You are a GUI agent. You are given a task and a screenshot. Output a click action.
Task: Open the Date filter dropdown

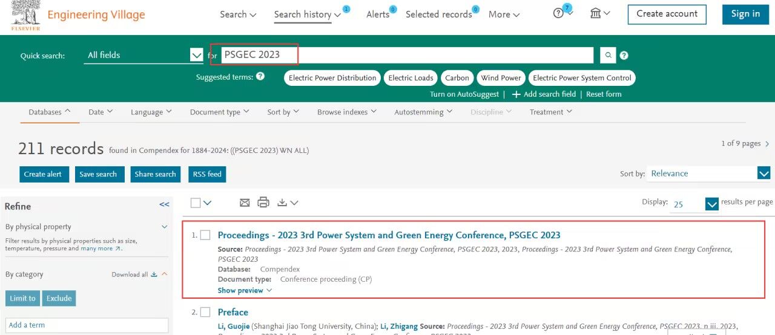(x=101, y=112)
